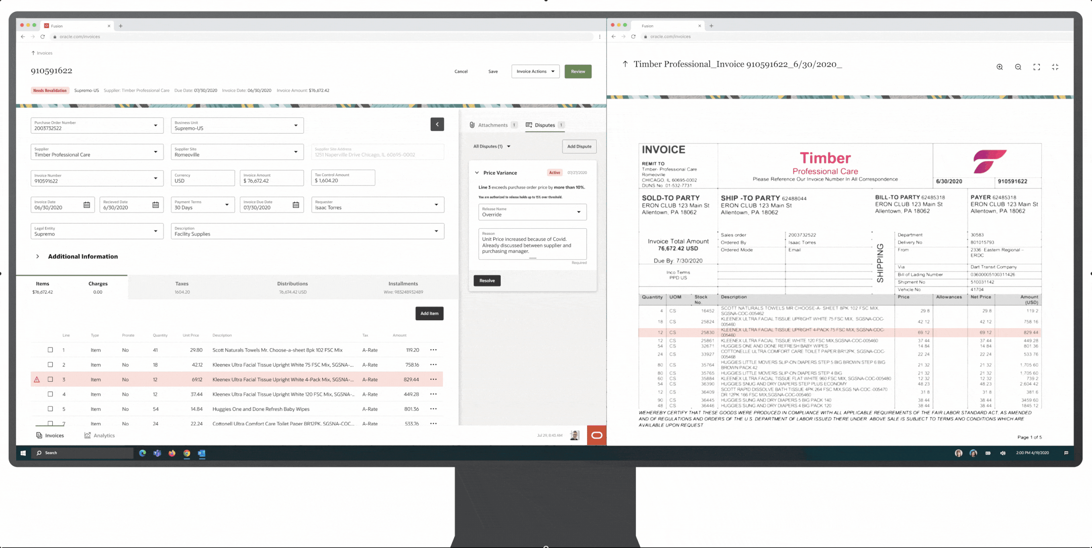Expand the Release Name Override dropdown
1092x548 pixels.
pos(532,212)
